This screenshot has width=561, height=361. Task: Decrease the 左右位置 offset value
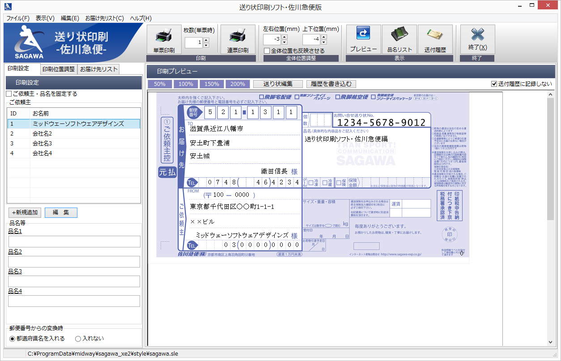pos(285,42)
